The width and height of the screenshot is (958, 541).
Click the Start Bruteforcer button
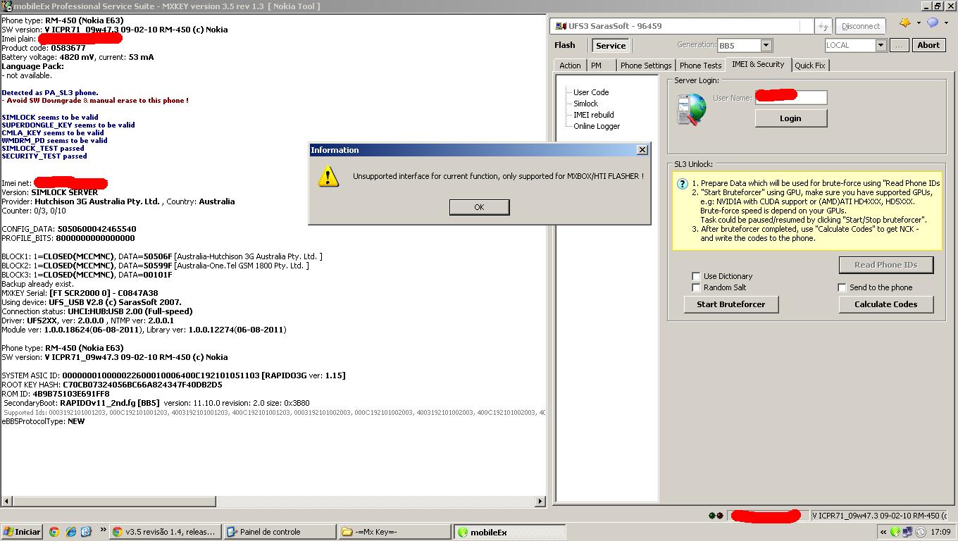731,304
